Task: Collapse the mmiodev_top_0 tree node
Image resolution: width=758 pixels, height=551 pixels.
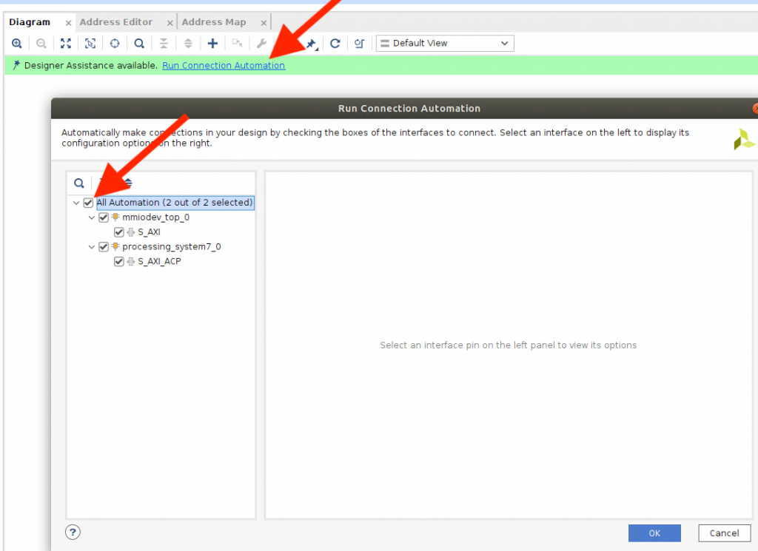Action: point(92,217)
